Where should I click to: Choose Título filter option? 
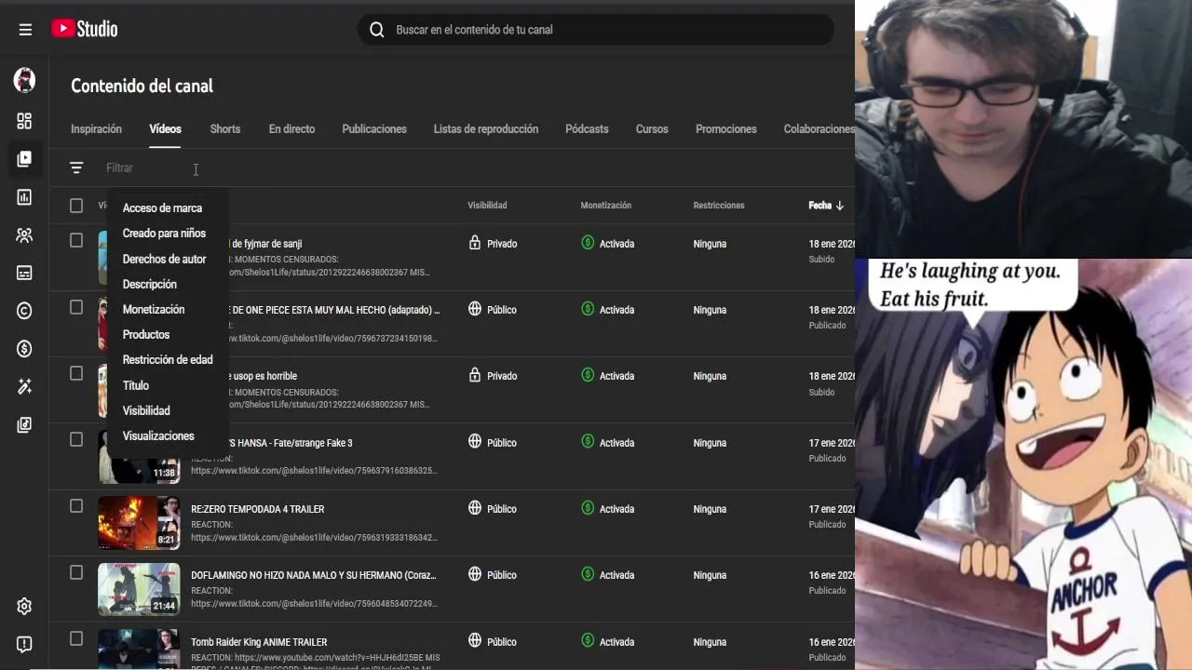[136, 385]
